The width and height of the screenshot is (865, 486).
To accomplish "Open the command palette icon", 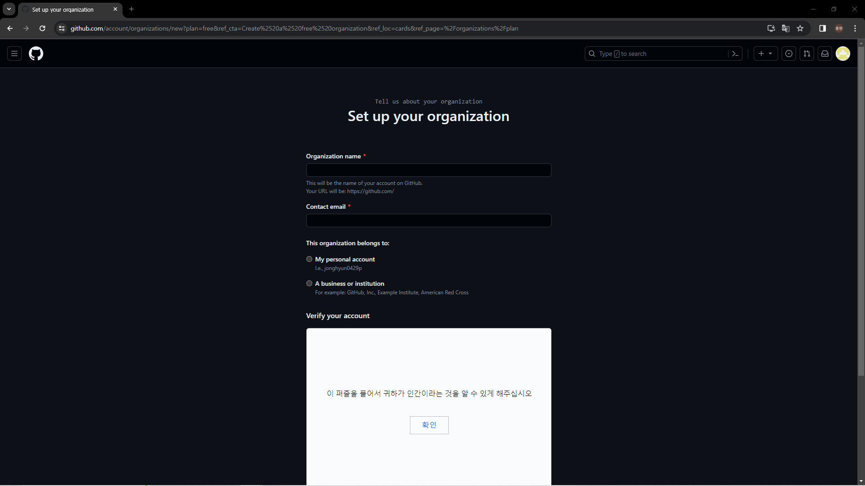I will (735, 54).
